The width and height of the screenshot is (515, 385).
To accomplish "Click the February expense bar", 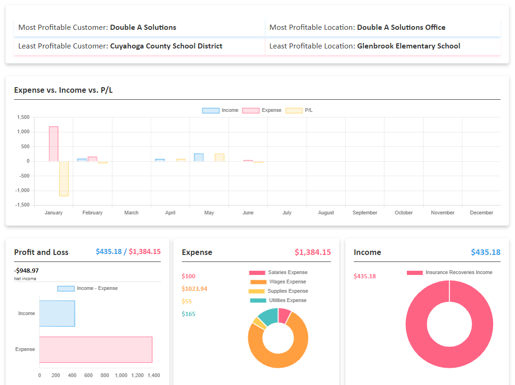I will click(x=92, y=159).
